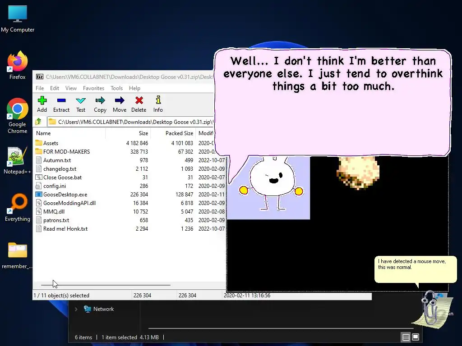Open the View menu

[71, 88]
